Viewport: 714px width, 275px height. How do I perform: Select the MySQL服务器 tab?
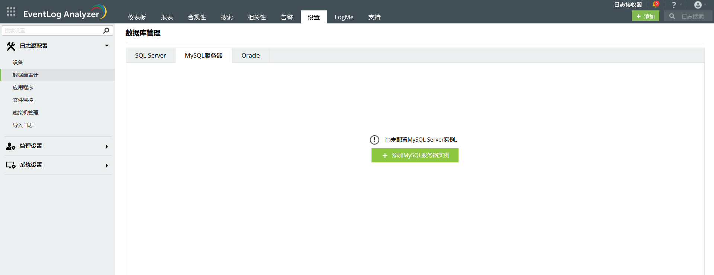coord(204,55)
